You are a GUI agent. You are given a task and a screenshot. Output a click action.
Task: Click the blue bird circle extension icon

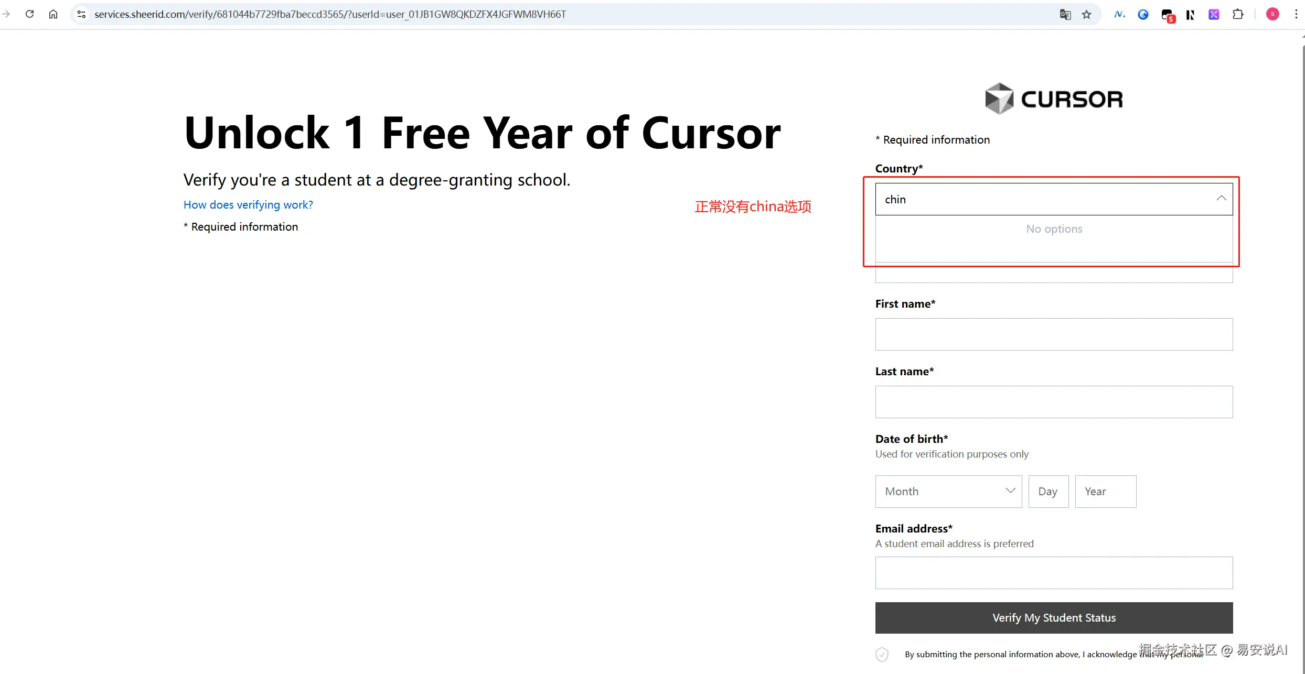pos(1143,14)
